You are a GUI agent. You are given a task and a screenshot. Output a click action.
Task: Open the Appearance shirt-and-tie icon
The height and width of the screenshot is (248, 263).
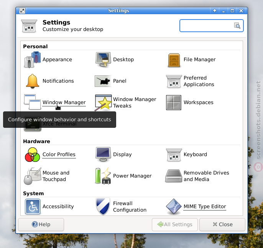click(x=33, y=60)
